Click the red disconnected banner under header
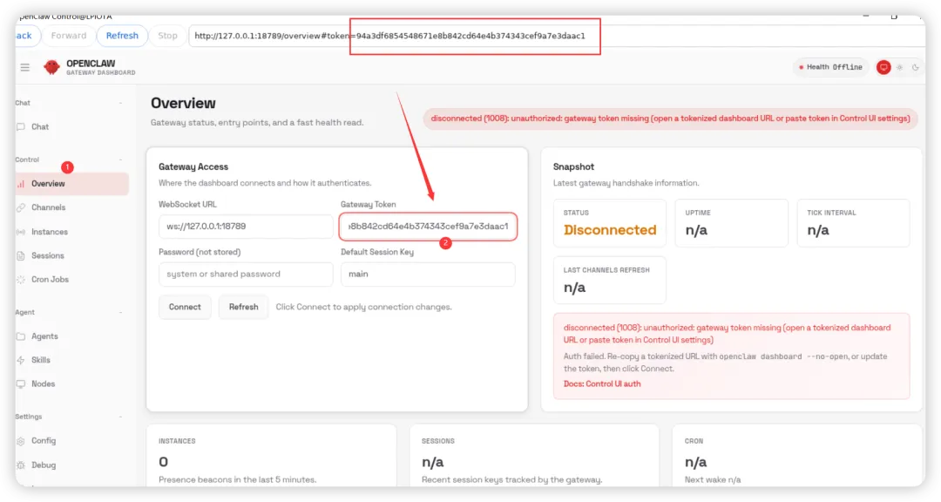The height and width of the screenshot is (502, 941). (670, 119)
